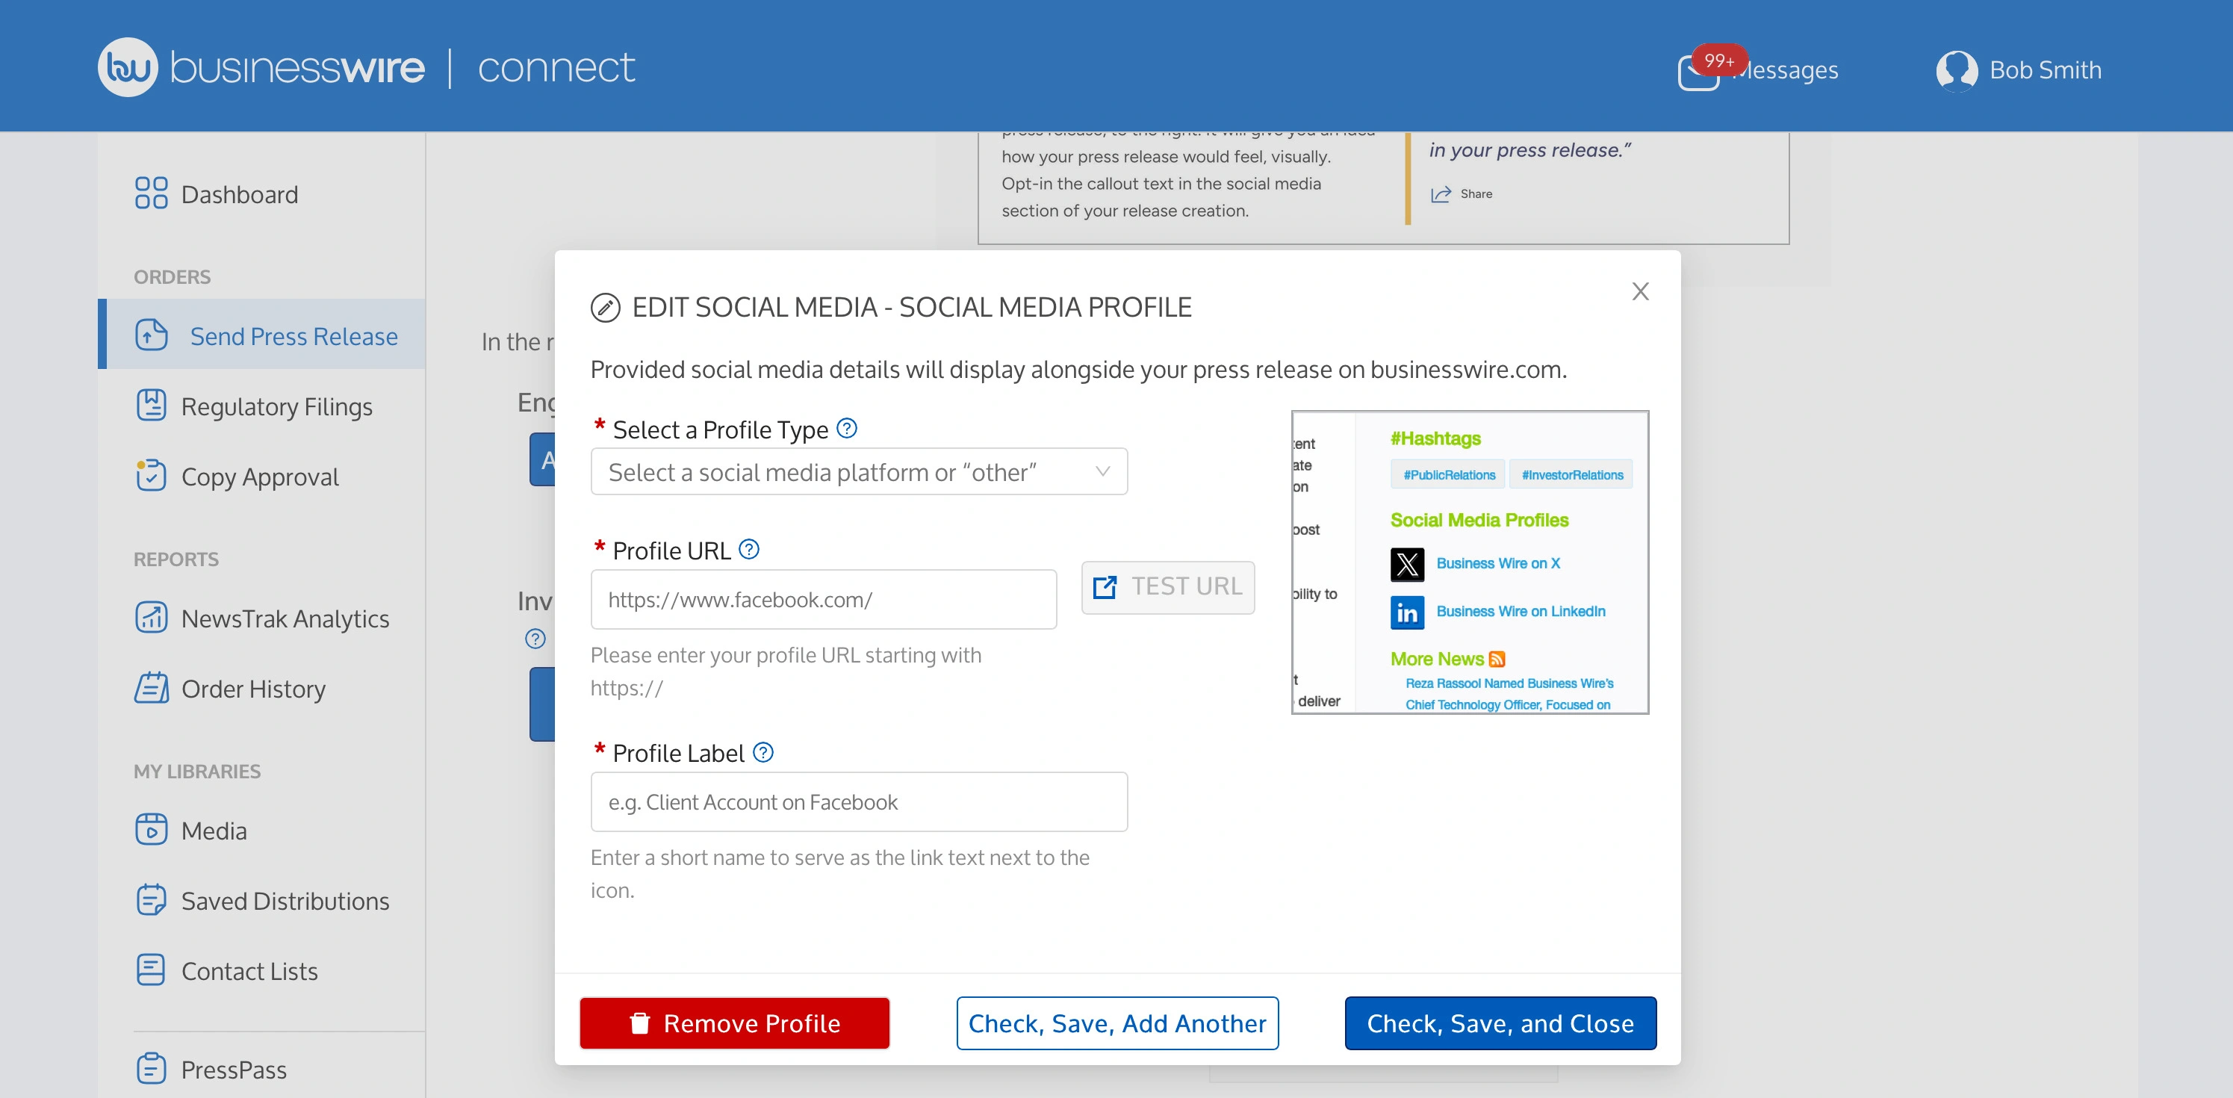The height and width of the screenshot is (1098, 2233).
Task: Click the Bob Smith username
Action: pyautogui.click(x=2045, y=70)
